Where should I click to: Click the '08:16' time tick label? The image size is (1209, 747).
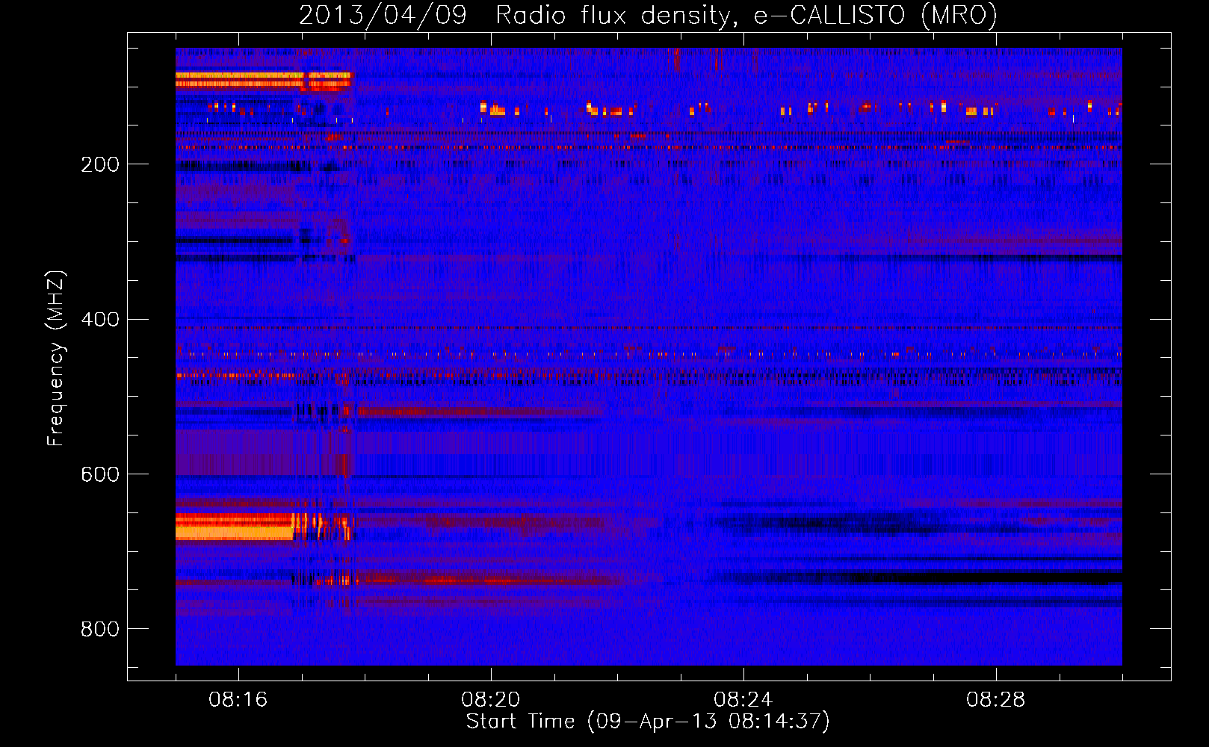[238, 700]
